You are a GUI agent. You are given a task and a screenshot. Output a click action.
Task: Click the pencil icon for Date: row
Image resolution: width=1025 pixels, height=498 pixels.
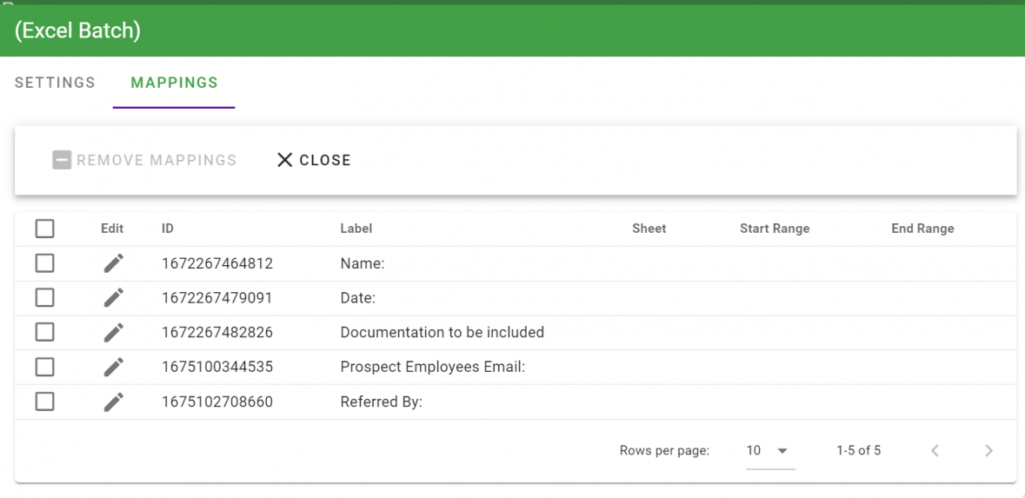113,298
